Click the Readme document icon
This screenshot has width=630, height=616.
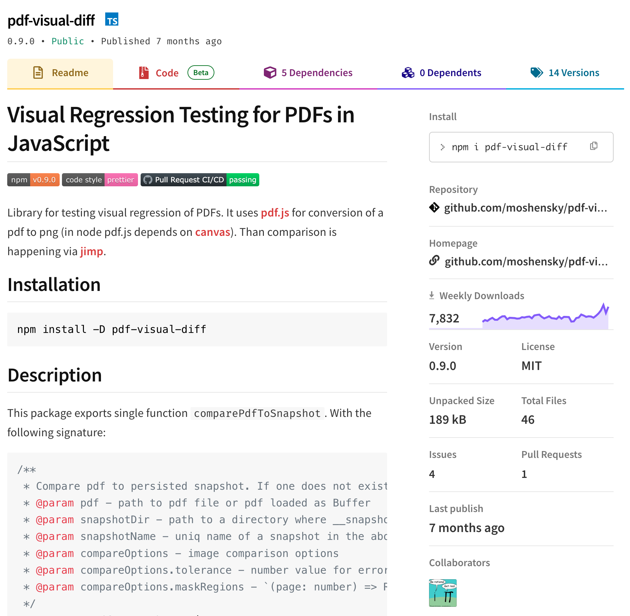click(38, 72)
